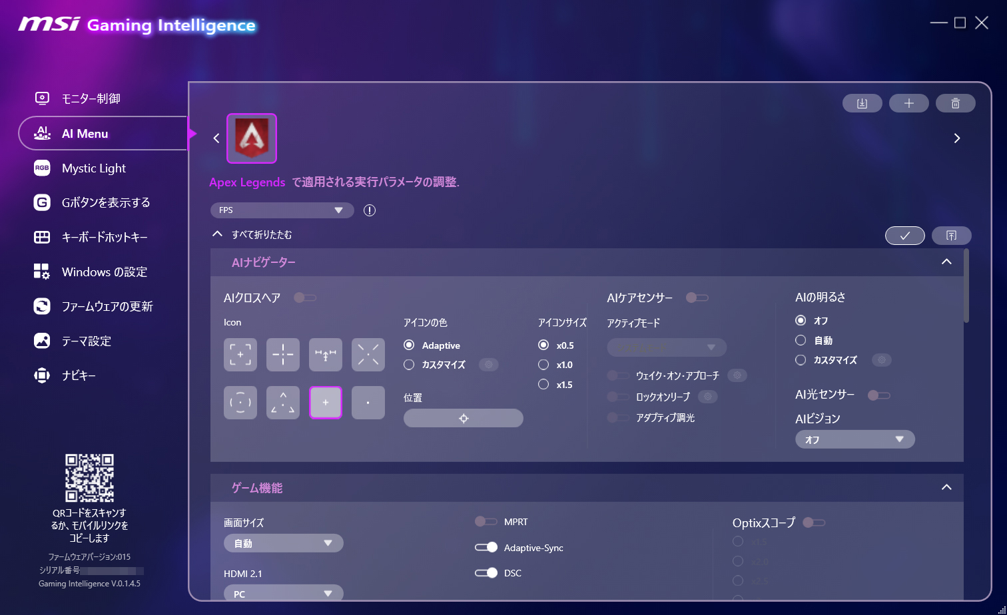This screenshot has height=615, width=1007.
Task: Select the x1.0 icon size radio button
Action: tap(543, 364)
